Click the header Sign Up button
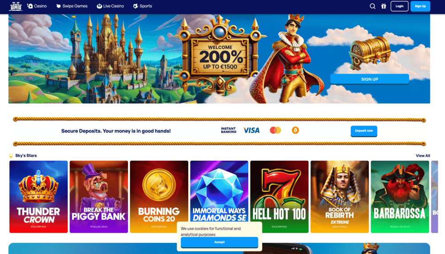Screen dimensions: 445x254 [421, 6]
